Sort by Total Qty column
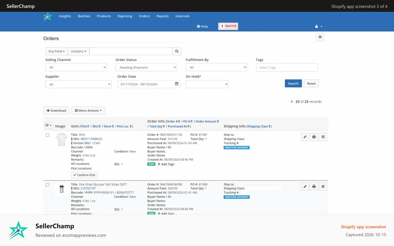Viewport: 394px width, 246px height. [x=157, y=126]
